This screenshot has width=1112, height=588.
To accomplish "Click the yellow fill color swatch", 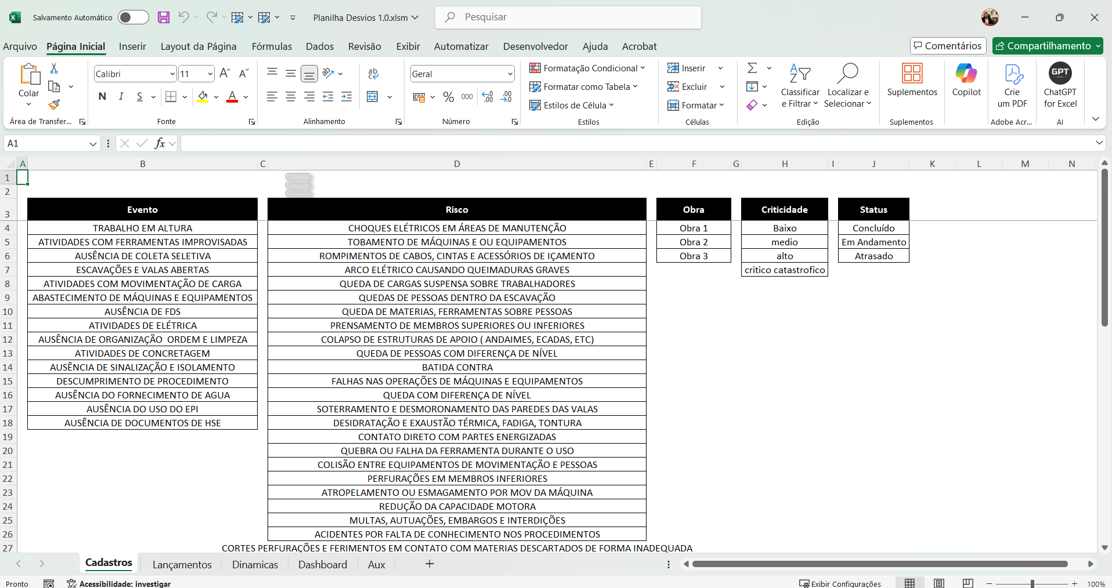I will (203, 97).
